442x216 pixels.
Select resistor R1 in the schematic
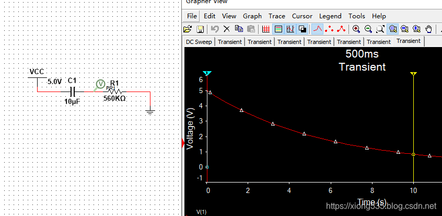114,92
